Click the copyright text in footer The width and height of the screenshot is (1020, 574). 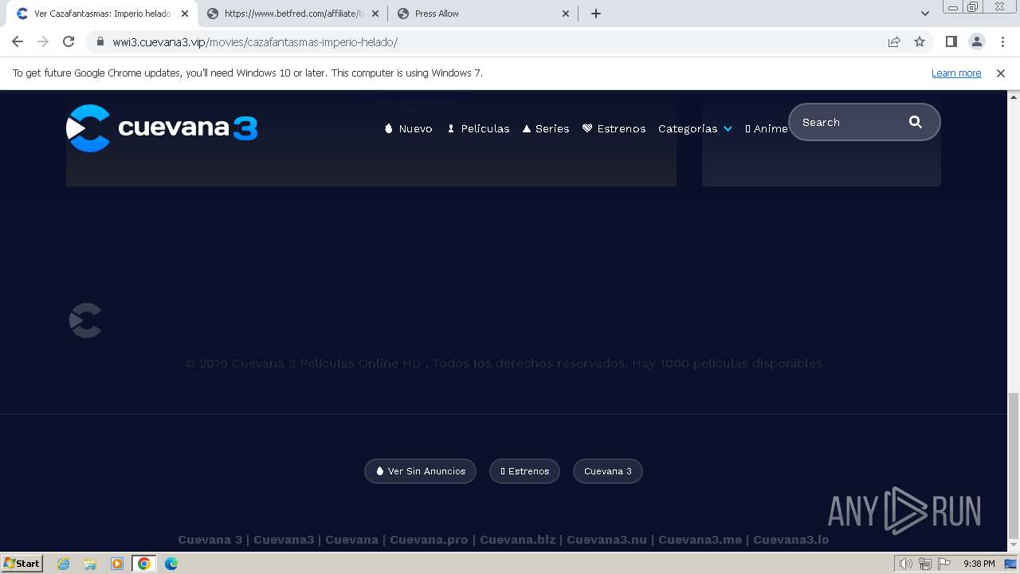point(504,363)
